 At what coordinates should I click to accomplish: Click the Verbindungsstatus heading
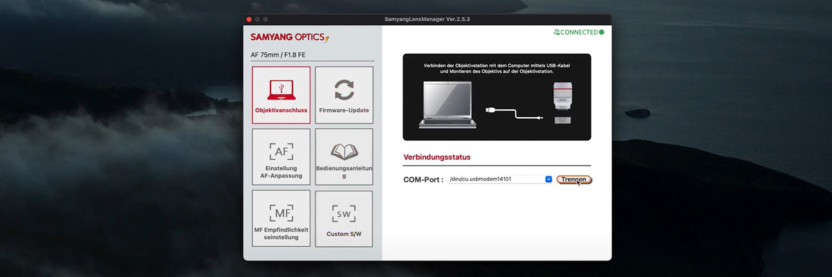(x=437, y=157)
